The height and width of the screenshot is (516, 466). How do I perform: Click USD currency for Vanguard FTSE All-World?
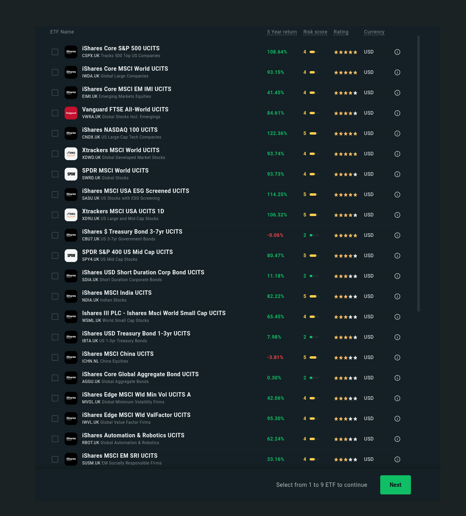pyautogui.click(x=369, y=113)
